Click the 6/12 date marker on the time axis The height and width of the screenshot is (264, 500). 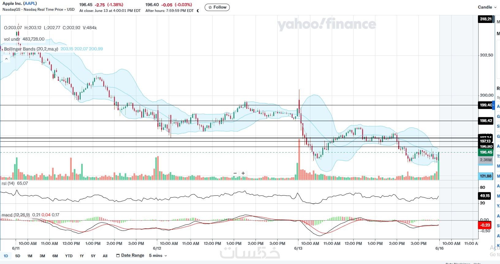tap(157, 248)
